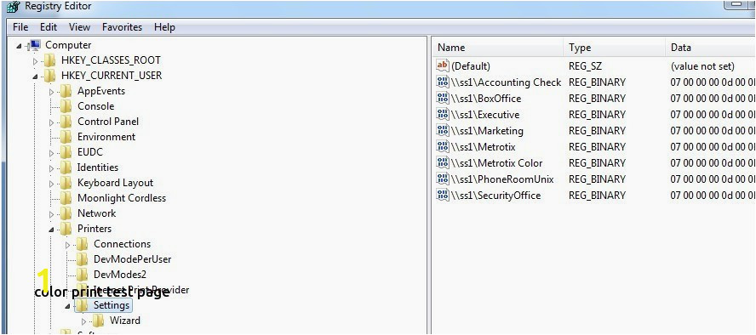Click the Environment folder icon
The image size is (756, 335).
66,137
